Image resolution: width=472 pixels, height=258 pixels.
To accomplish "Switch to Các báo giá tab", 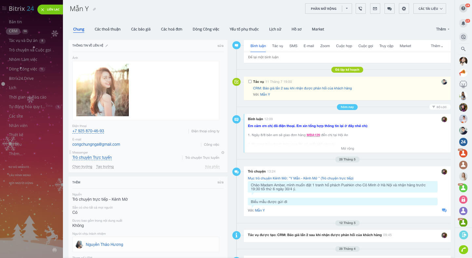I will [x=141, y=29].
